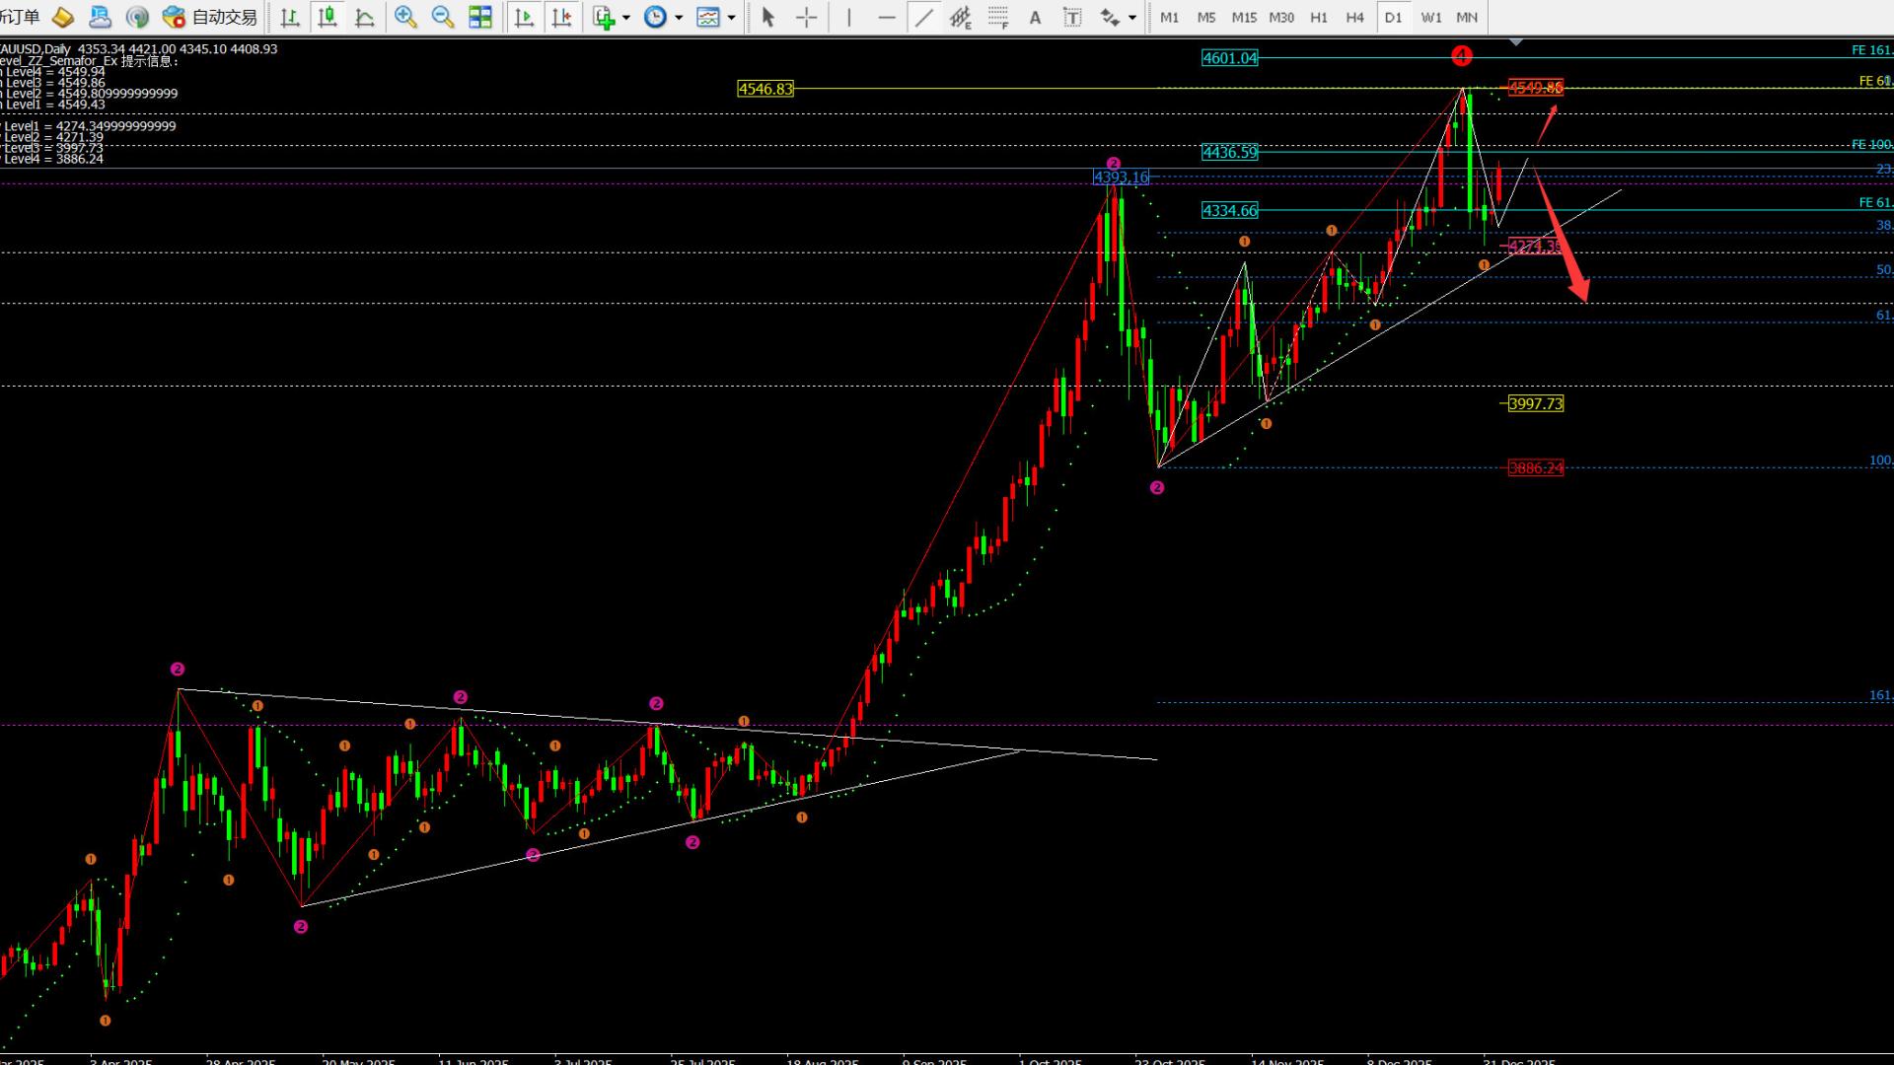
Task: Click the zoom in magnifier
Action: [x=404, y=17]
